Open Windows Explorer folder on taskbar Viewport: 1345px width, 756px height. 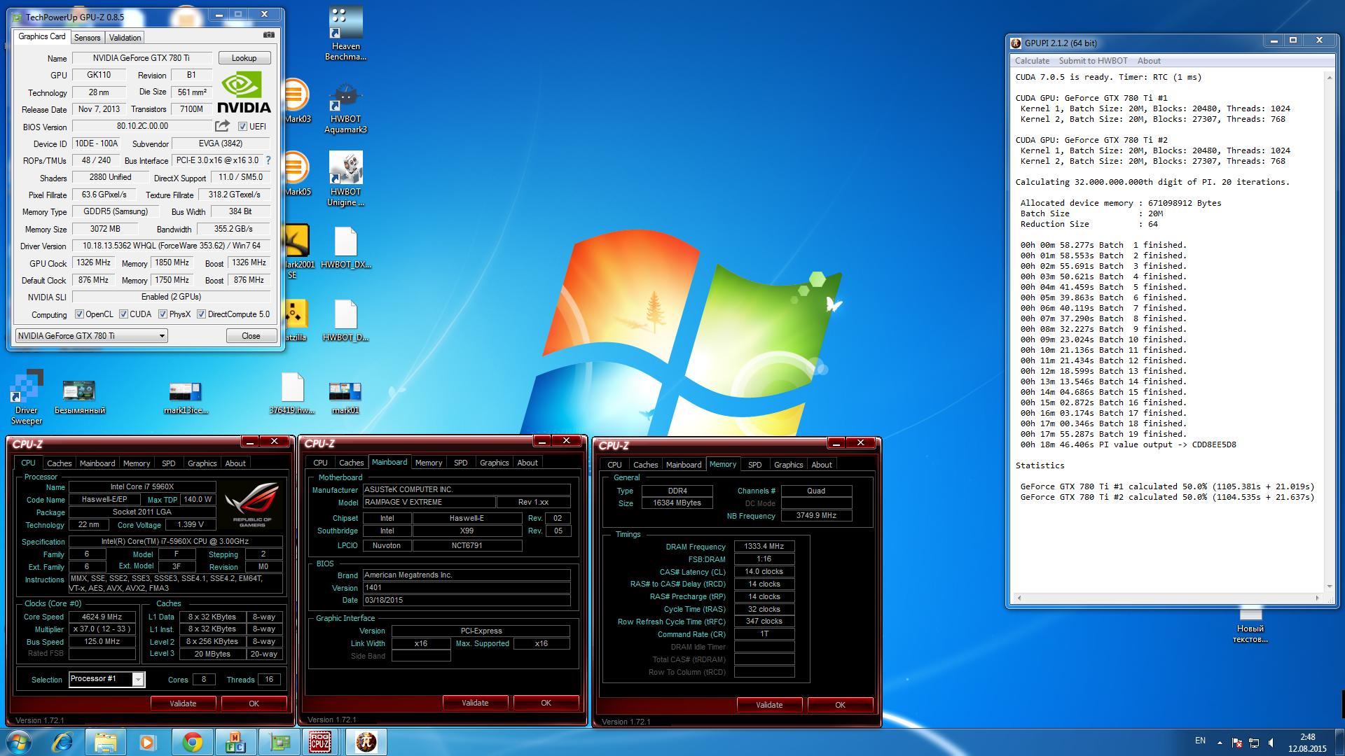click(106, 742)
